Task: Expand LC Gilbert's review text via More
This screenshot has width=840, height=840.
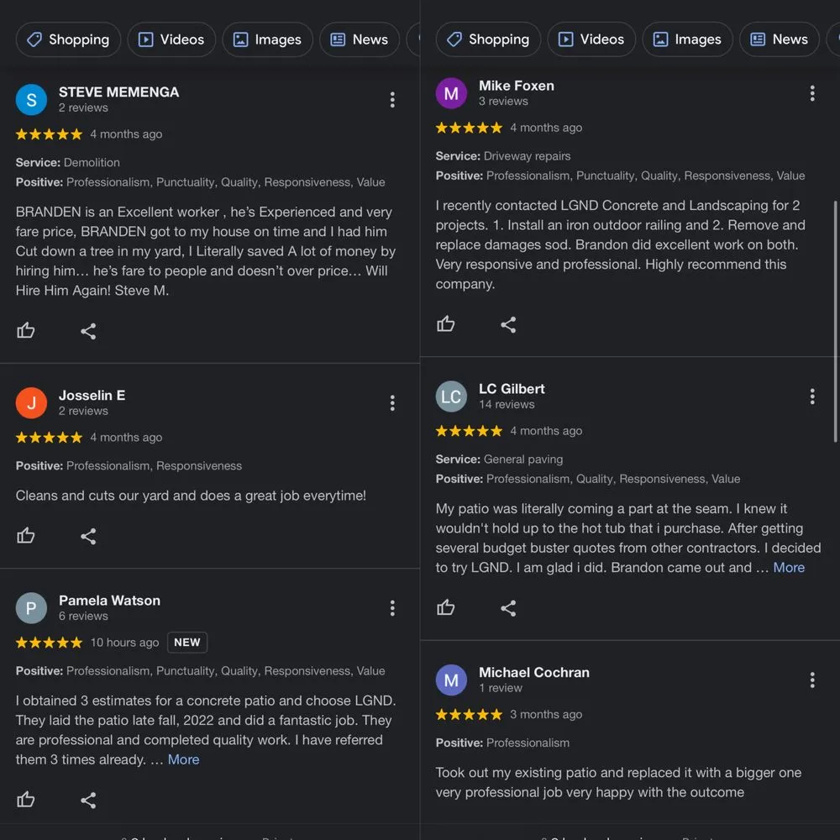Action: coord(789,567)
